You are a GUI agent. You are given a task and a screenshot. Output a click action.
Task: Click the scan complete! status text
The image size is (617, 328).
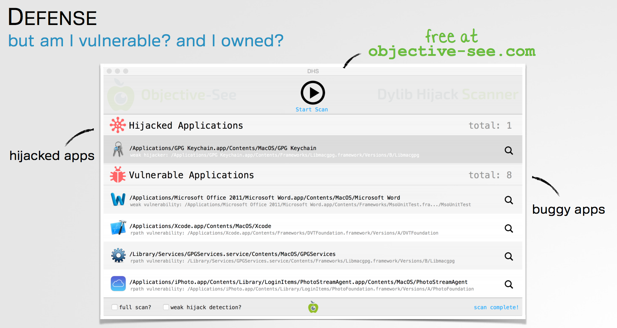[x=496, y=307]
